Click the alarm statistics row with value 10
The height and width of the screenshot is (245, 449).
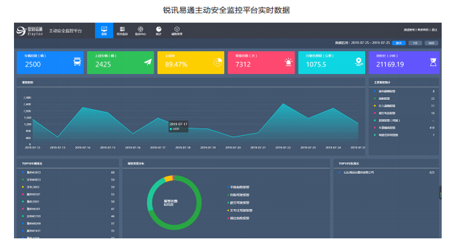coord(404,113)
